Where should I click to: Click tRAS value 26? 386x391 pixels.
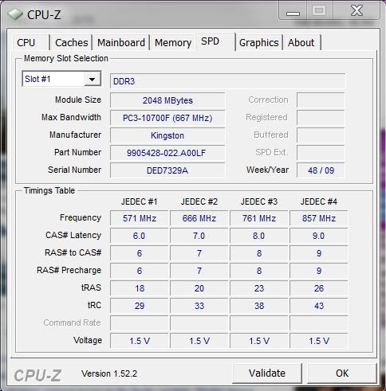click(x=319, y=288)
